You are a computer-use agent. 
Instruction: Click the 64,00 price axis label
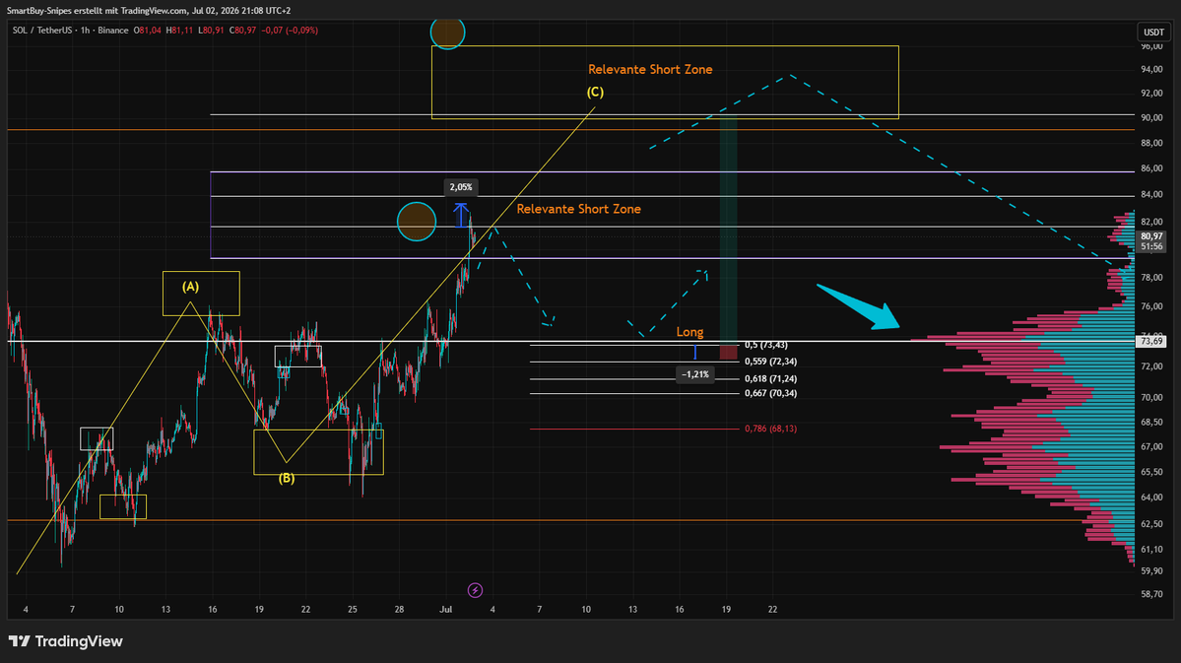pyautogui.click(x=1151, y=497)
